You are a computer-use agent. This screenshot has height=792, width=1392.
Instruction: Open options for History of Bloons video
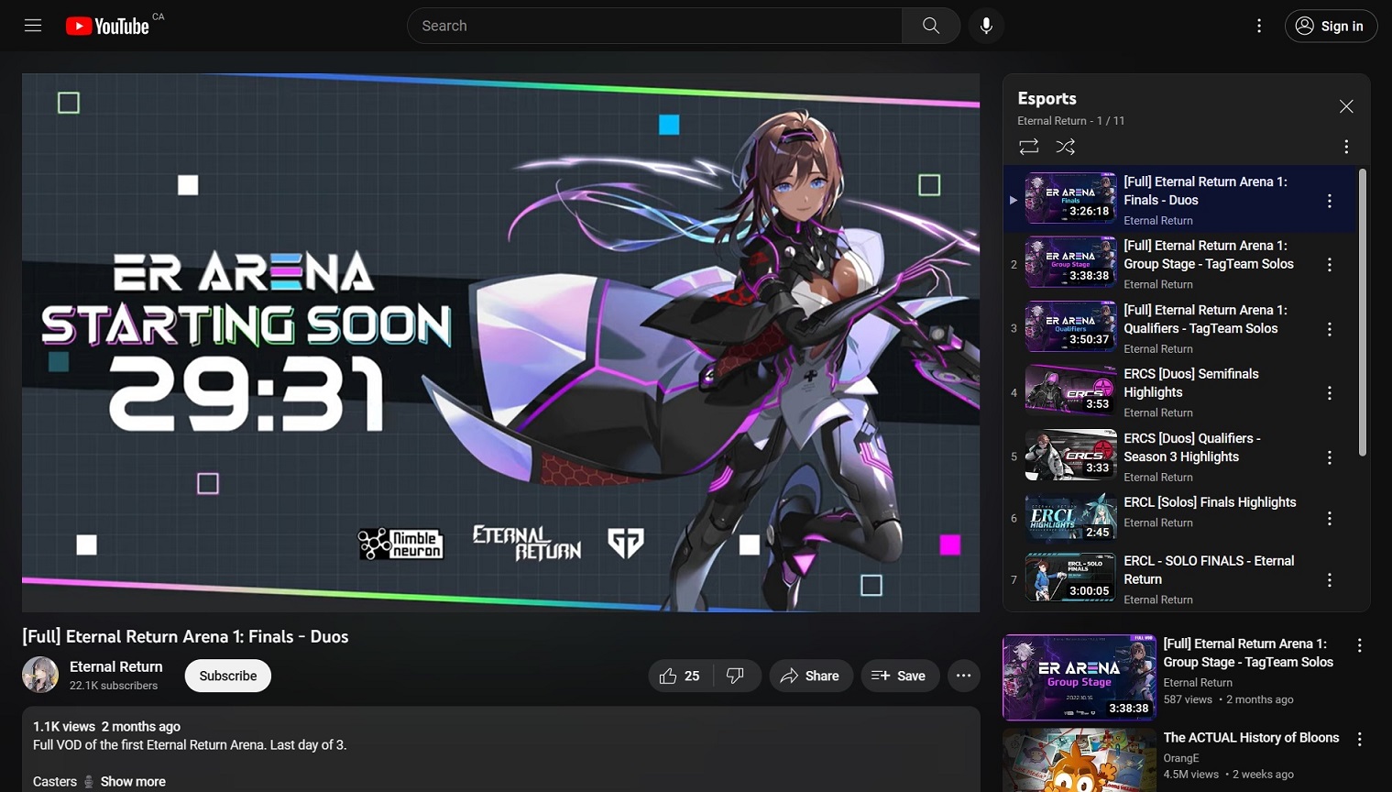pyautogui.click(x=1360, y=739)
